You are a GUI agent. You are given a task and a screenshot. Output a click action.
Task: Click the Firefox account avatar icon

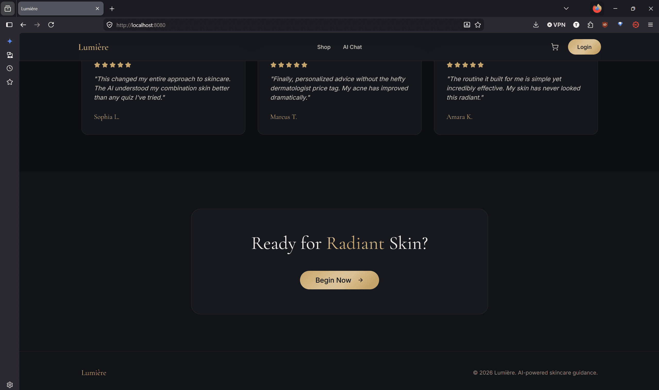[x=597, y=9]
